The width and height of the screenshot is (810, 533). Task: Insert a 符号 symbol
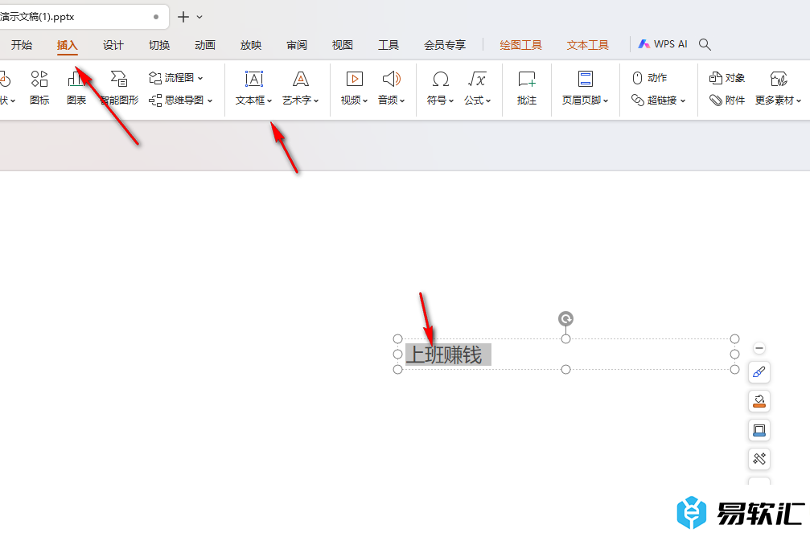tap(440, 88)
